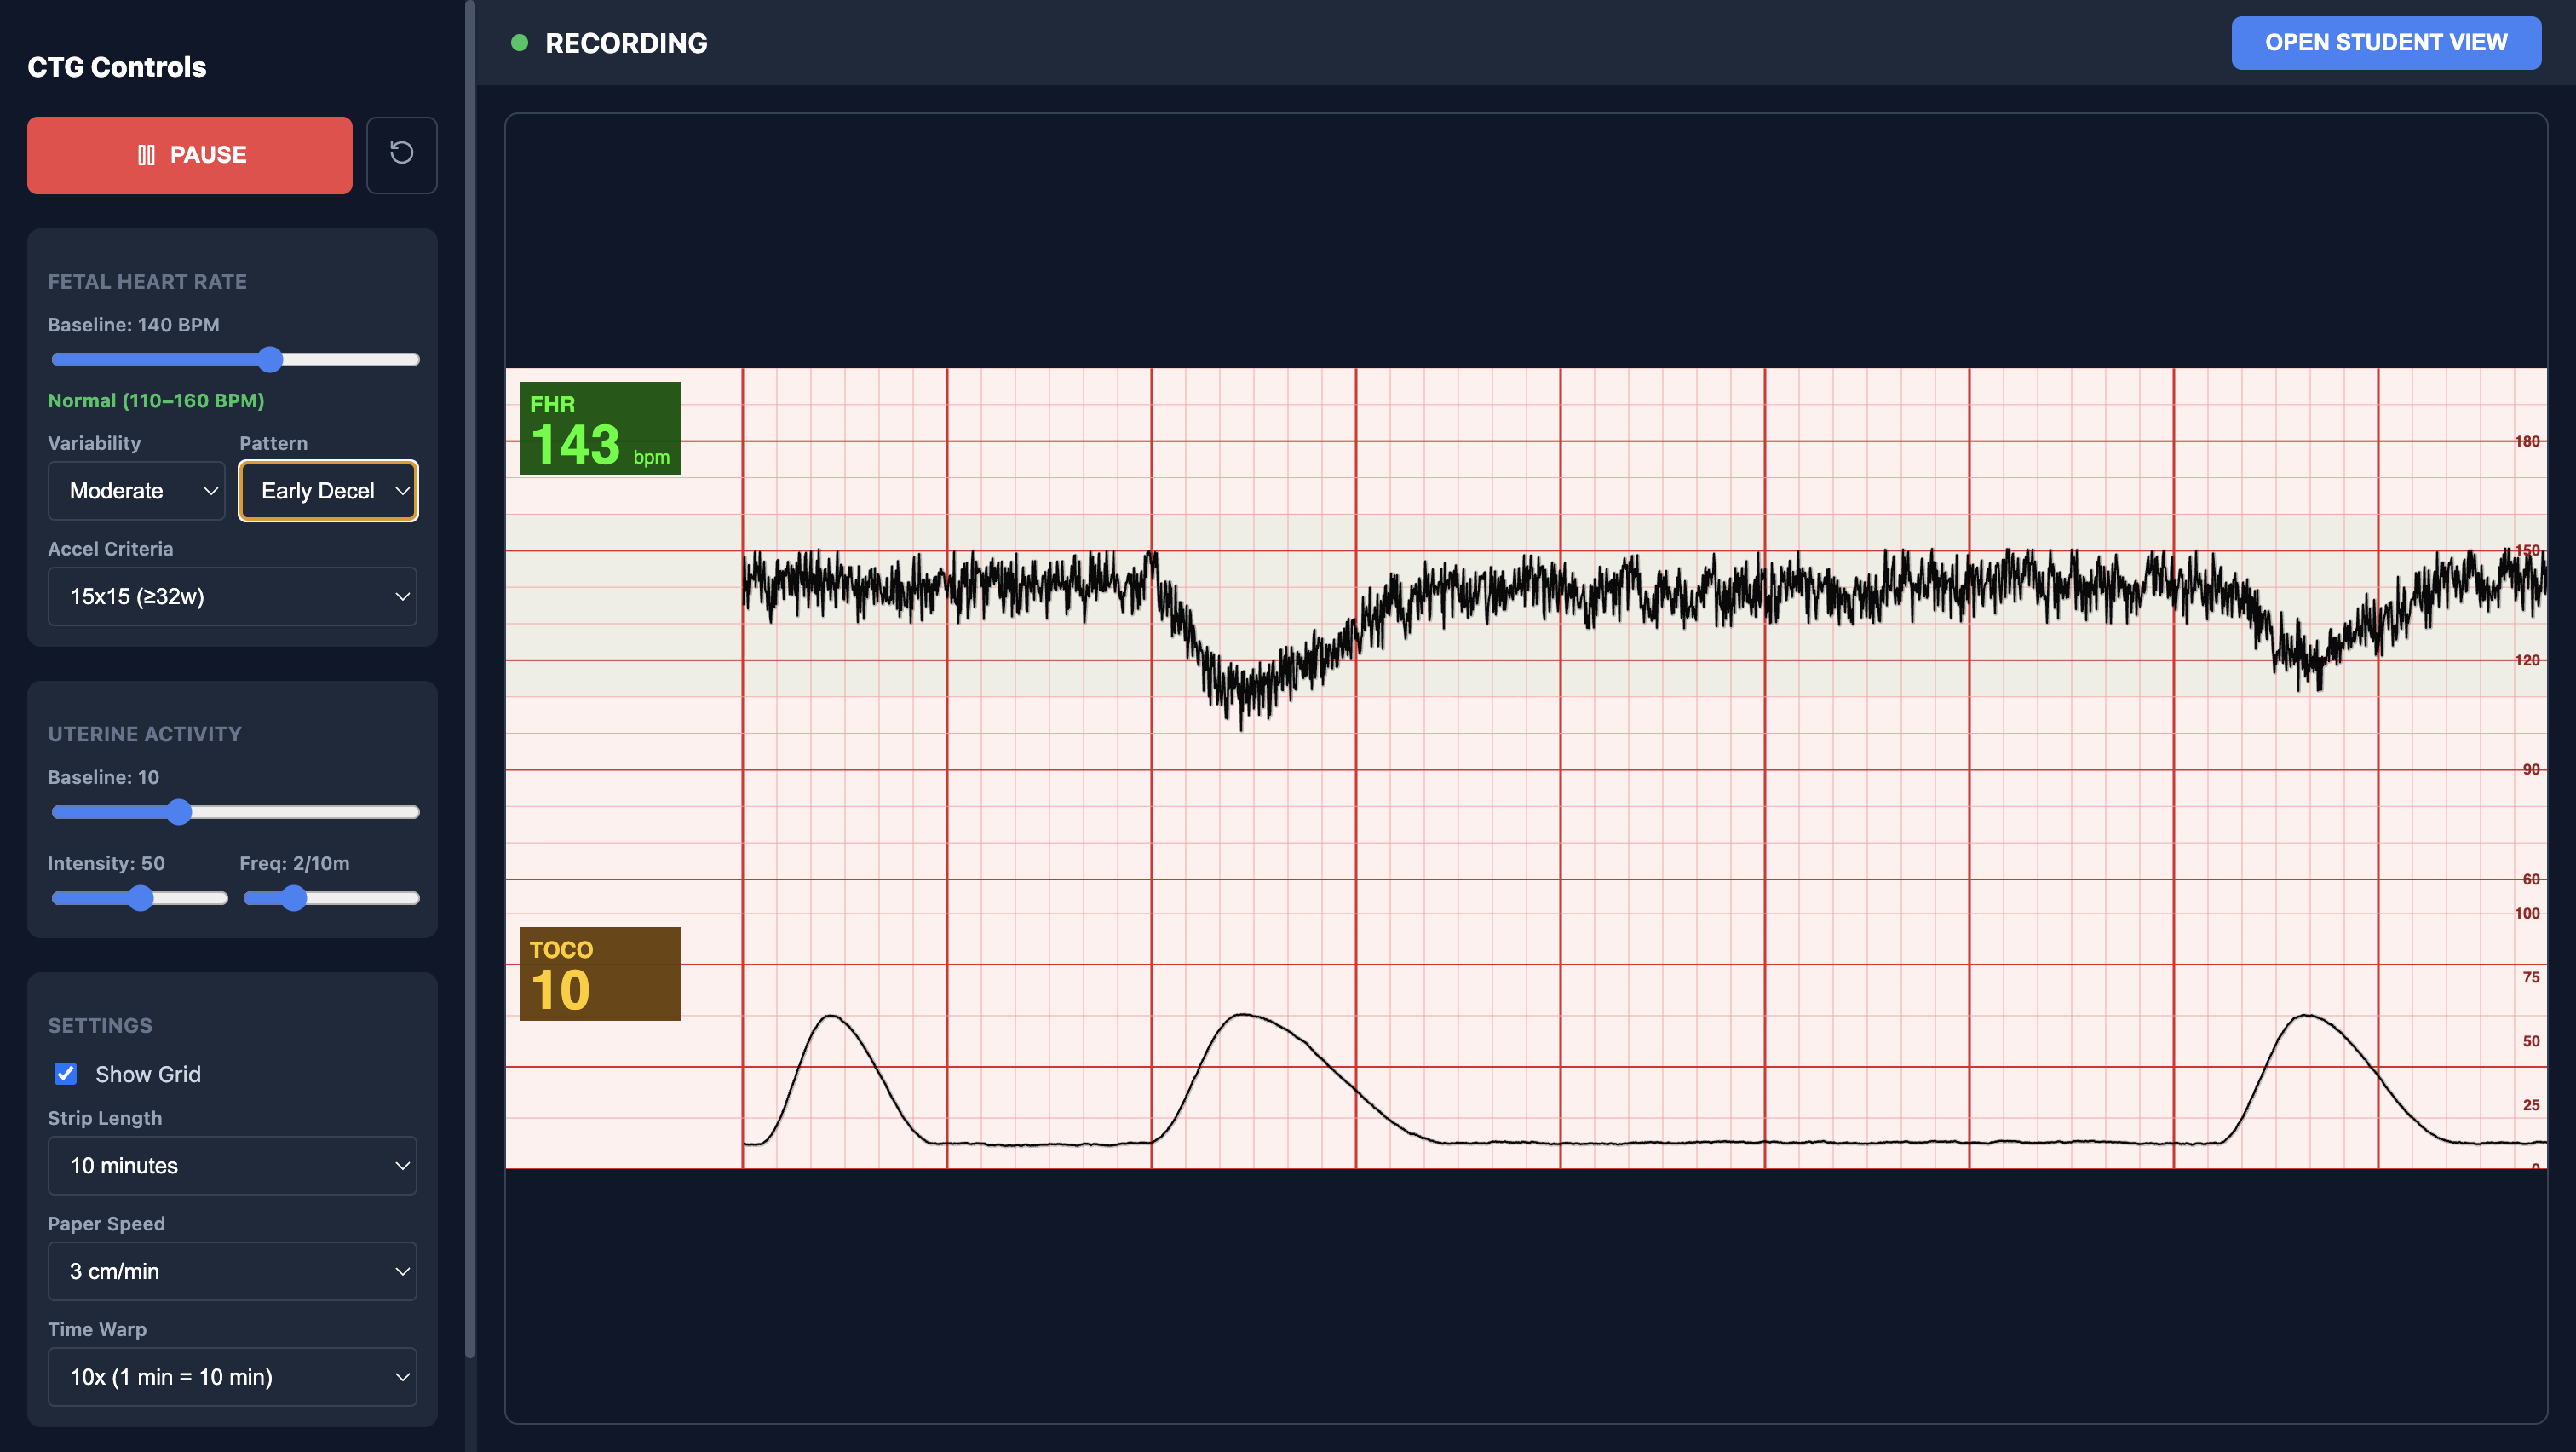Viewport: 2576px width, 1452px height.
Task: Click the Show Grid label
Action: [x=148, y=1074]
